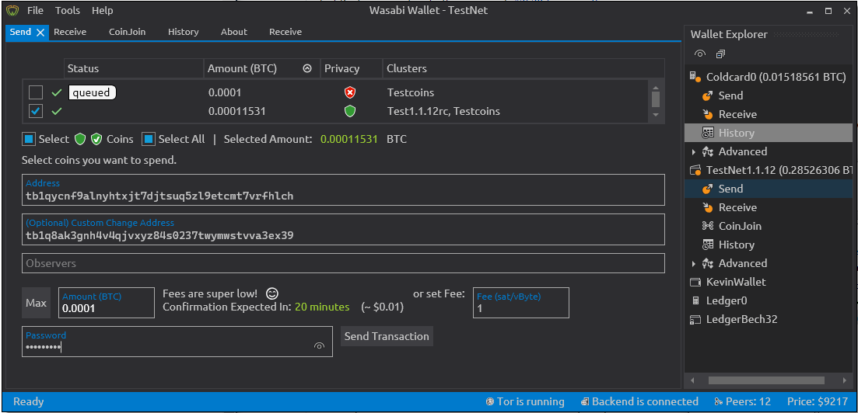Toggle the Select All checkbox
This screenshot has height=413, width=858.
148,139
